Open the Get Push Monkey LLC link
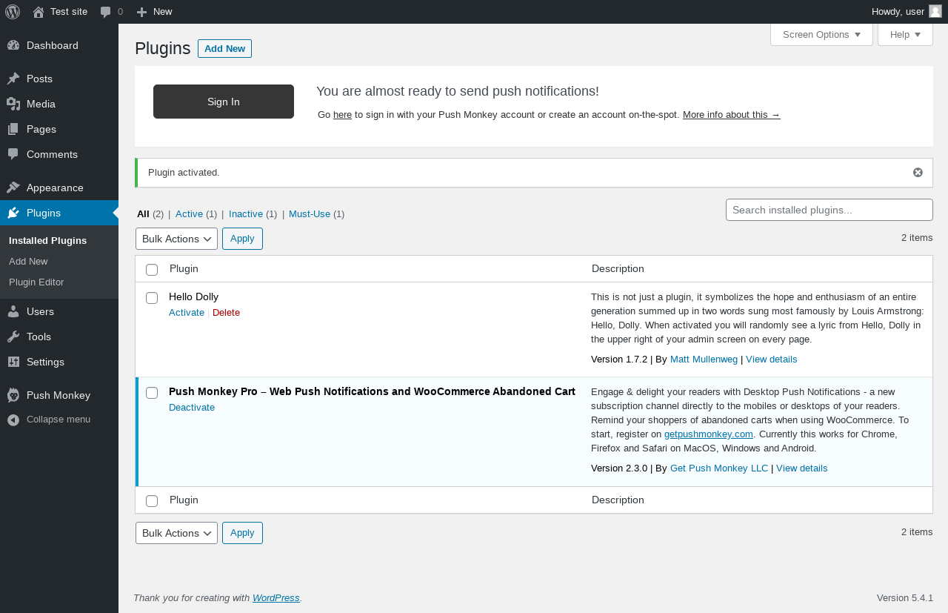This screenshot has height=613, width=948. 719,468
